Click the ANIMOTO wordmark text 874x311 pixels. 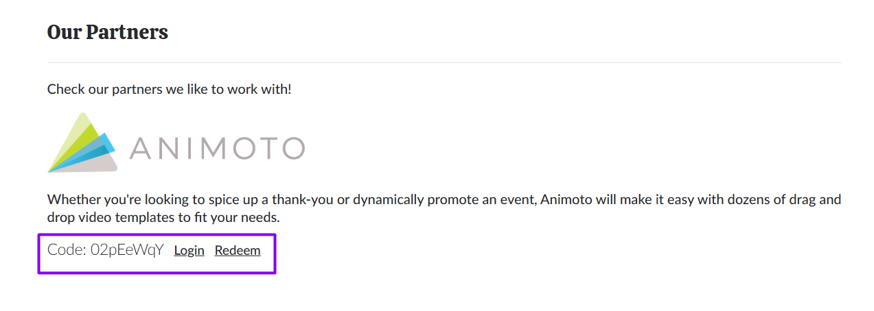point(216,148)
